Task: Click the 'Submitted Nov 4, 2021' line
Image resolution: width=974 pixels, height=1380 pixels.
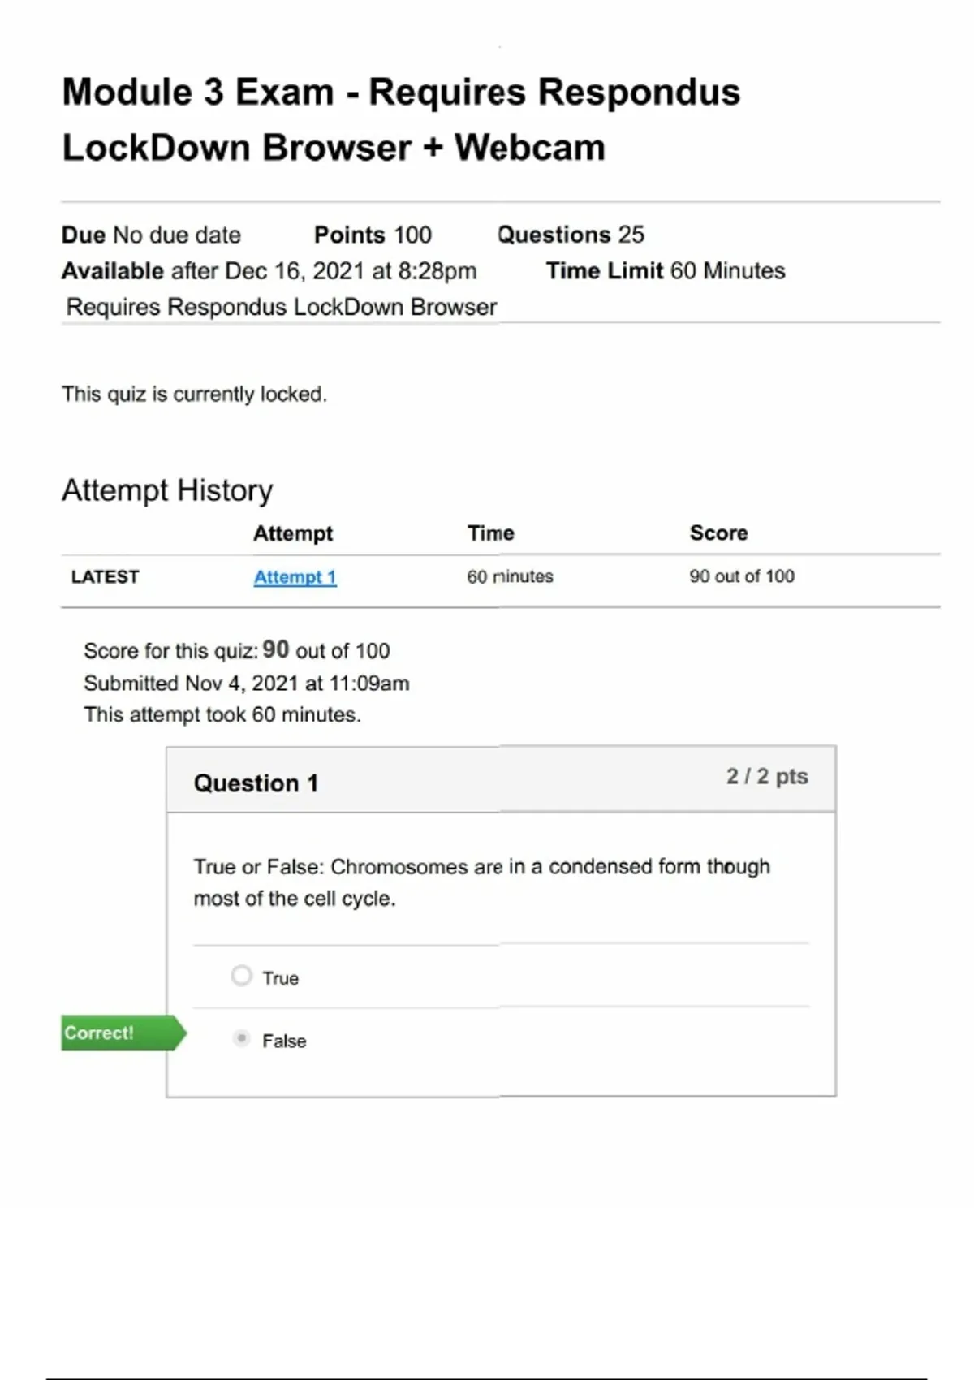Action: click(246, 684)
